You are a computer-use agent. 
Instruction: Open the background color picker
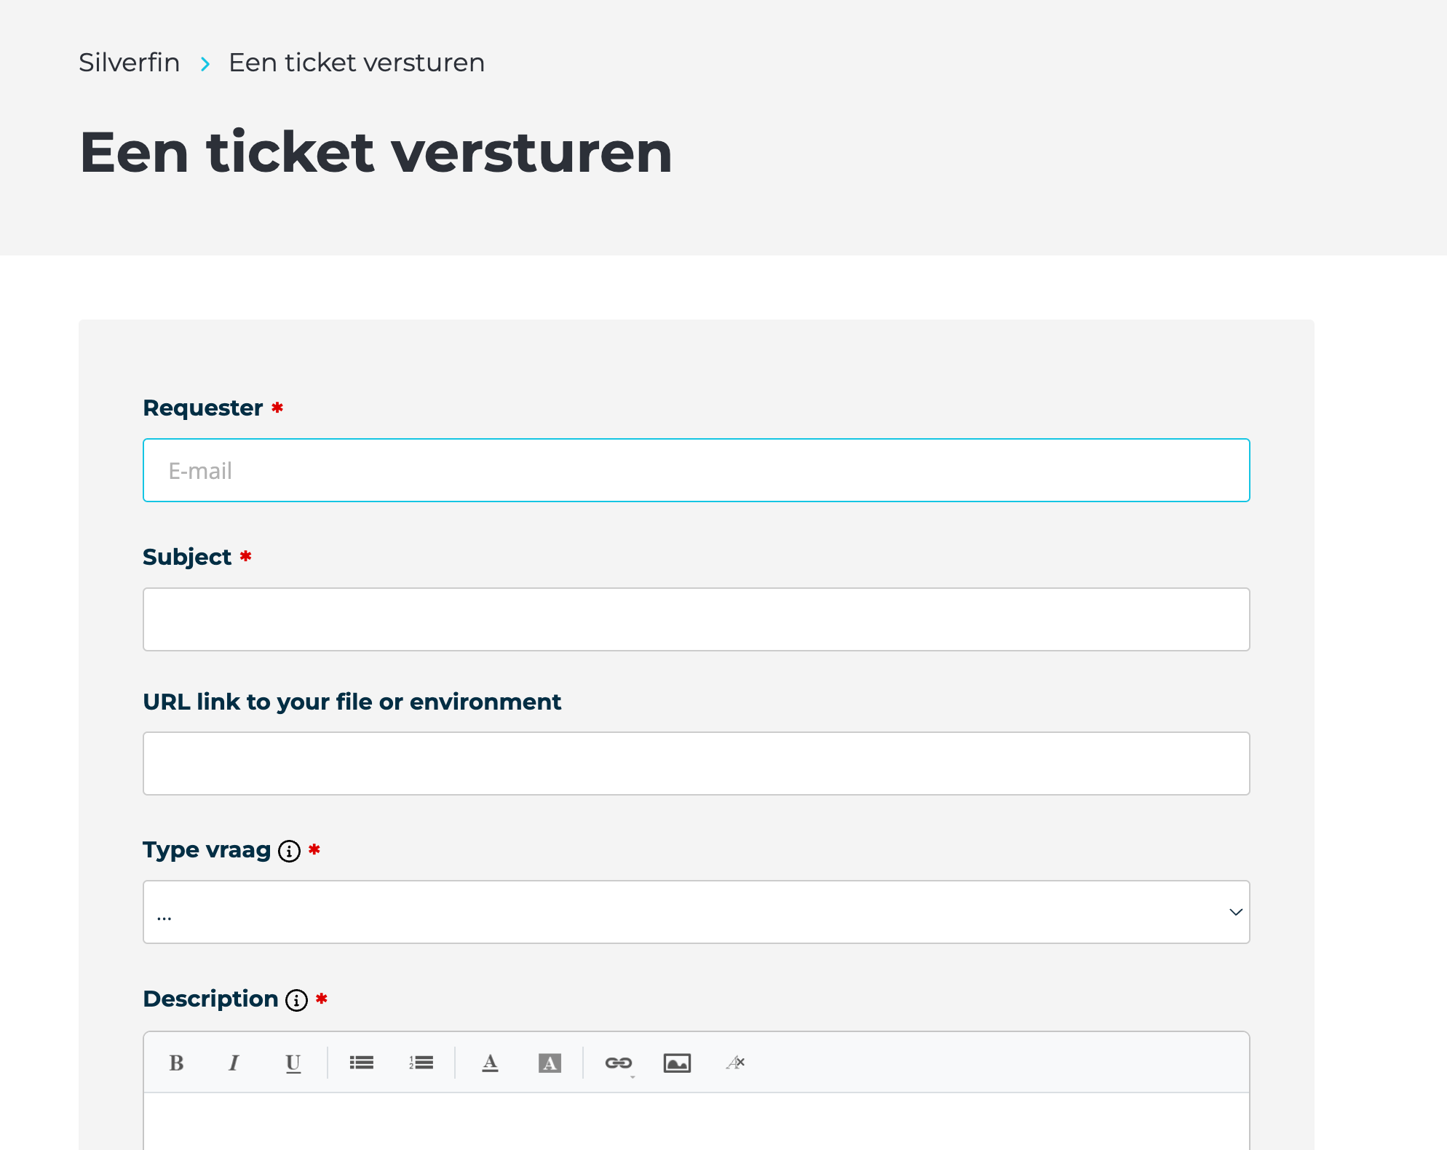point(550,1063)
